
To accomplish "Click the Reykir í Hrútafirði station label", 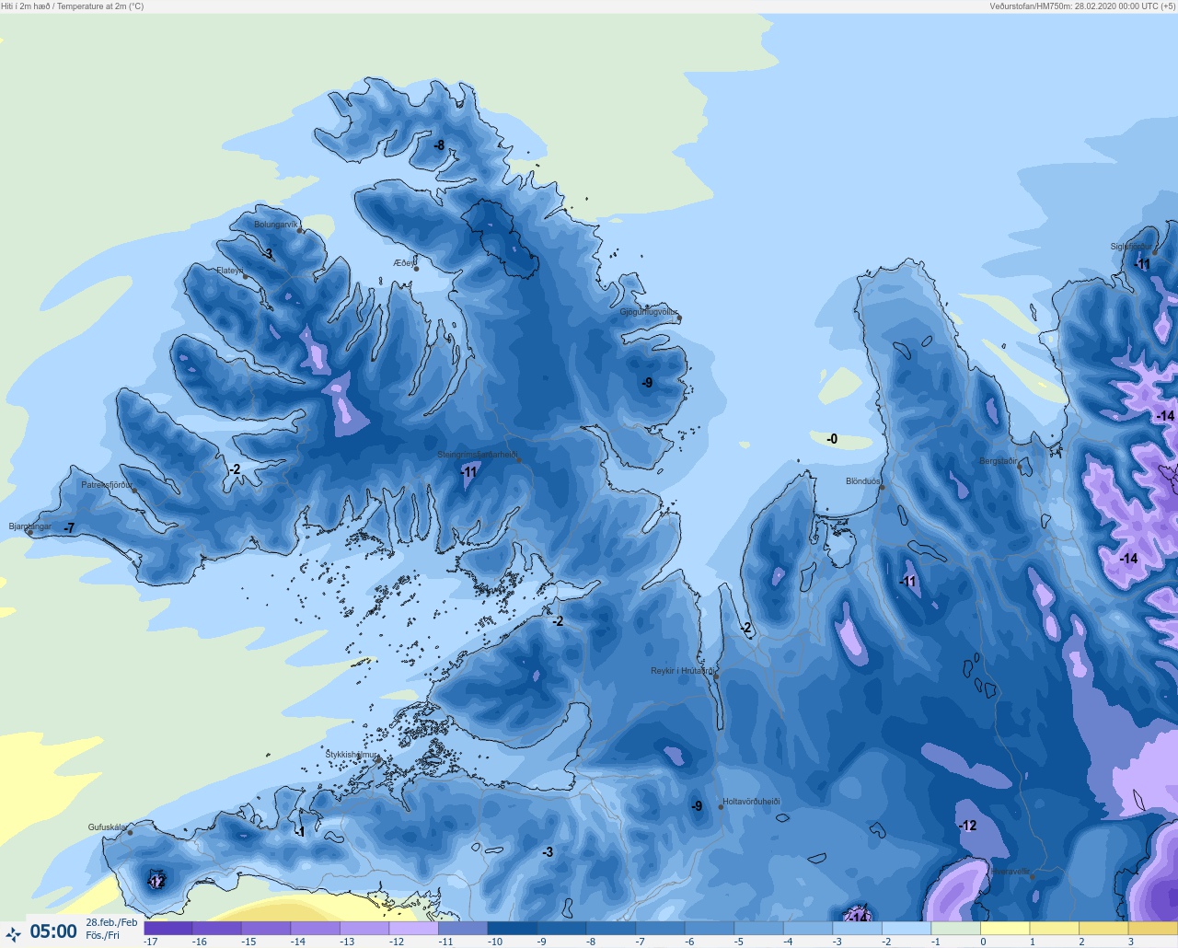I will pyautogui.click(x=682, y=671).
